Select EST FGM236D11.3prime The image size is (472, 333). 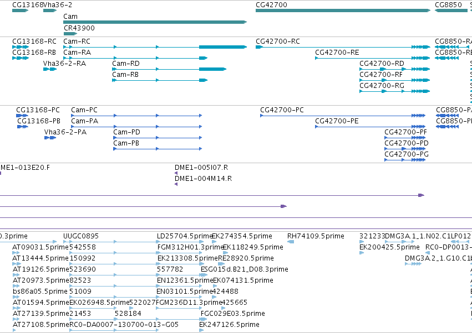[180, 308]
